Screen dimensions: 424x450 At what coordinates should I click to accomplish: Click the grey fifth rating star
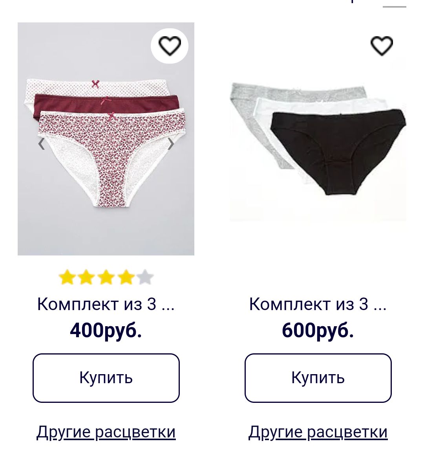tap(145, 277)
